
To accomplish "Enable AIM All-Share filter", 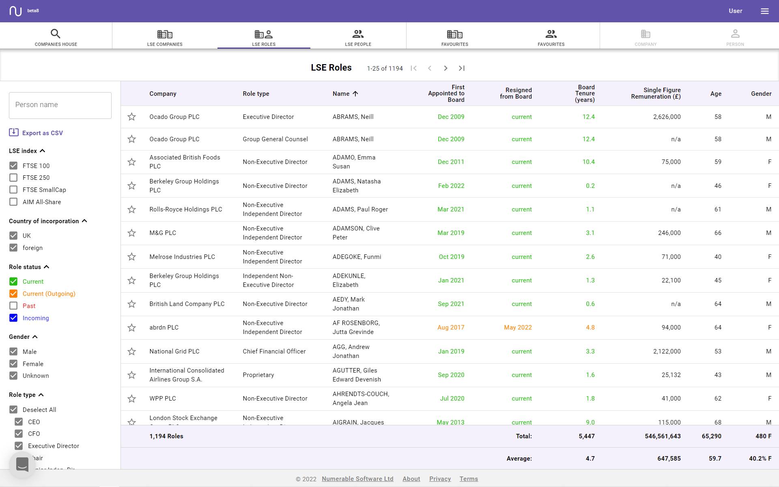I will tap(13, 202).
